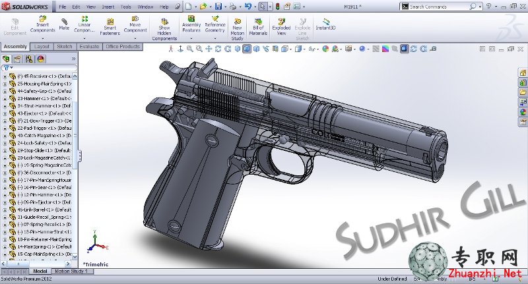Toggle the highlighted view mode icon near toolbar end

pos(404,49)
